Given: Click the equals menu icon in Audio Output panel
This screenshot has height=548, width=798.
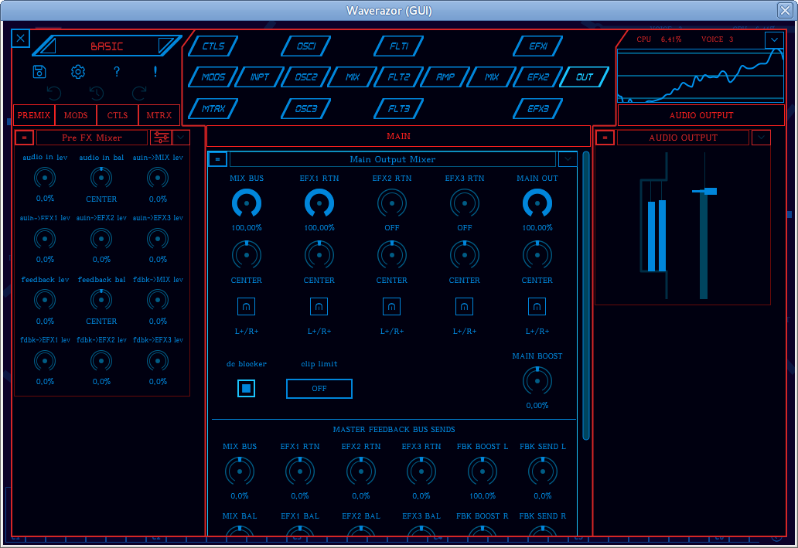Looking at the screenshot, I should (x=605, y=138).
